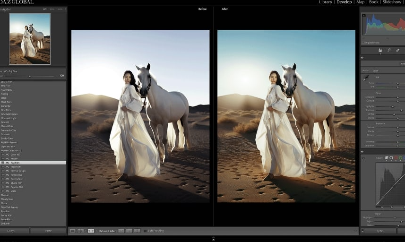Enable the Original Photo checkbox
Screen dimensions: 405x242
tap(363, 43)
